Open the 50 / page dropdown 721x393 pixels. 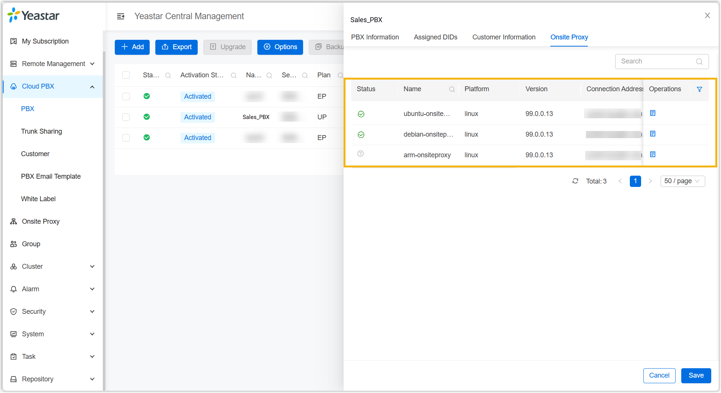click(682, 181)
